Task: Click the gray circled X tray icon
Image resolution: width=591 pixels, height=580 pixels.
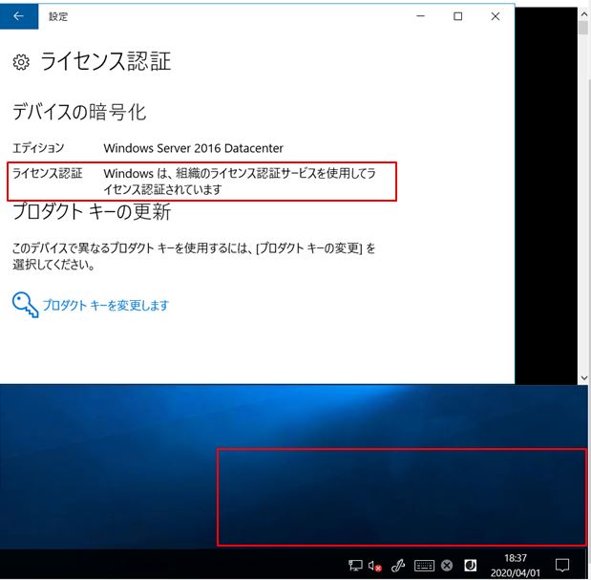Action: [446, 565]
